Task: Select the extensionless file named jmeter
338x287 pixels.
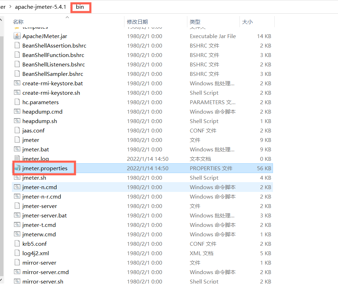Action: (x=31, y=140)
